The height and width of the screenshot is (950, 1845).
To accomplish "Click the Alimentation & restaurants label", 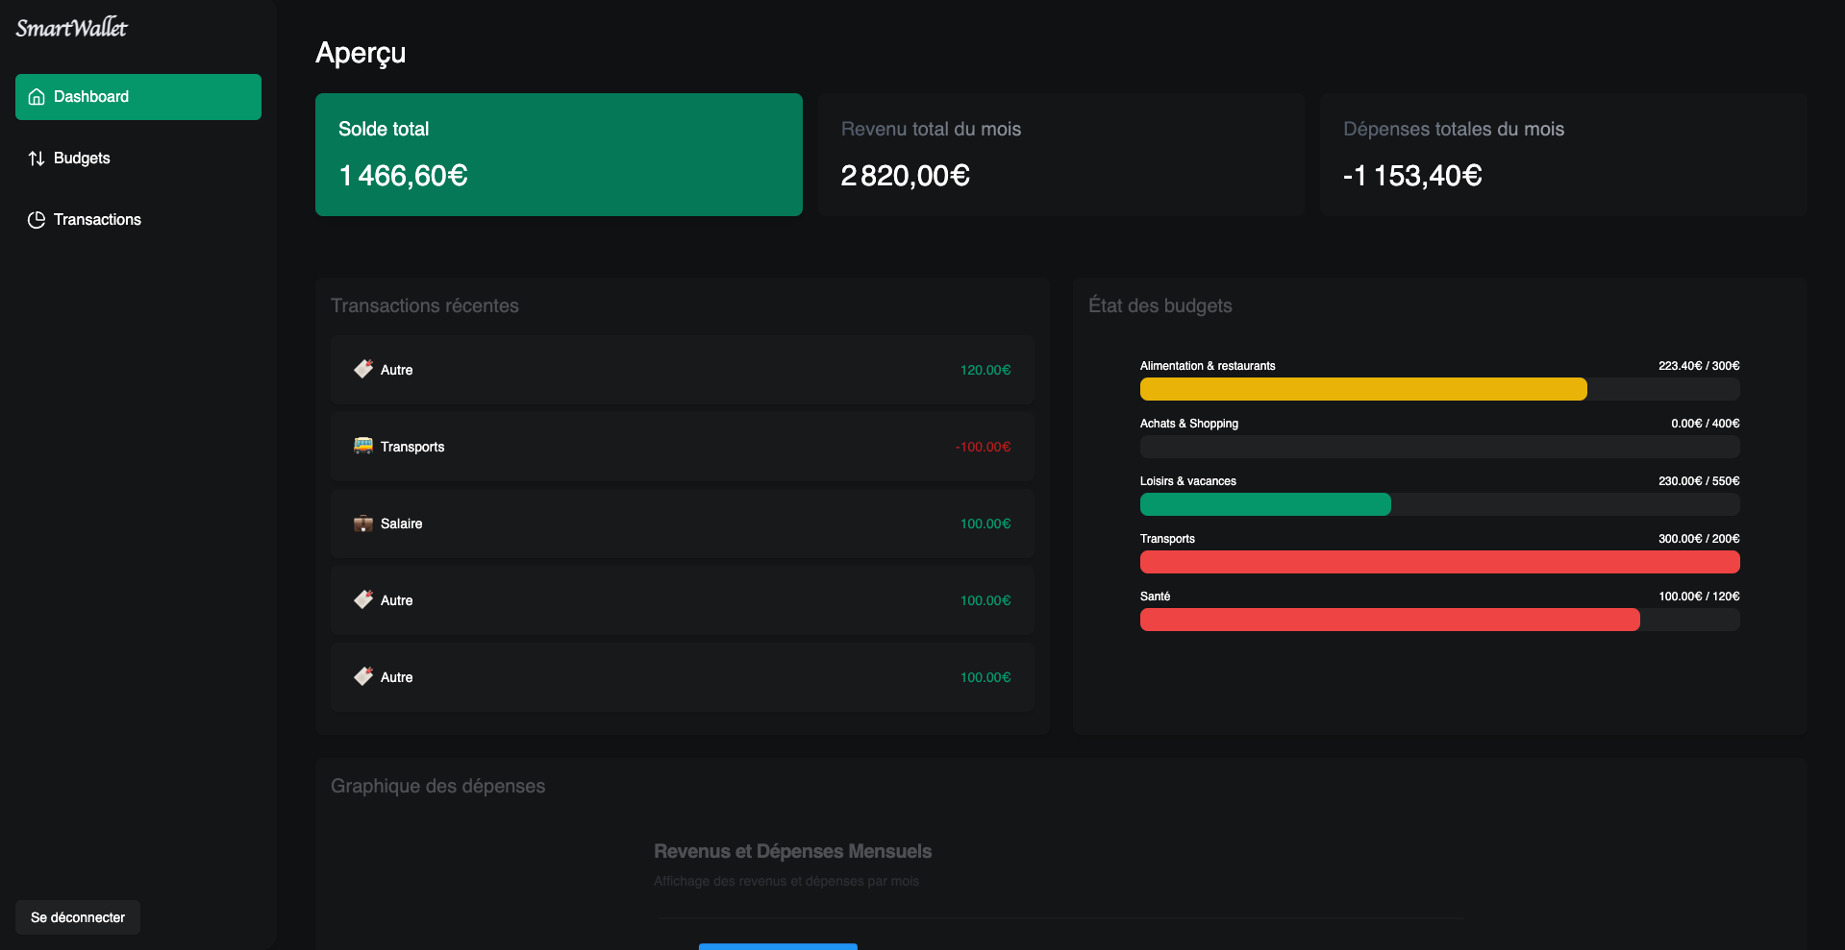I will (1208, 366).
